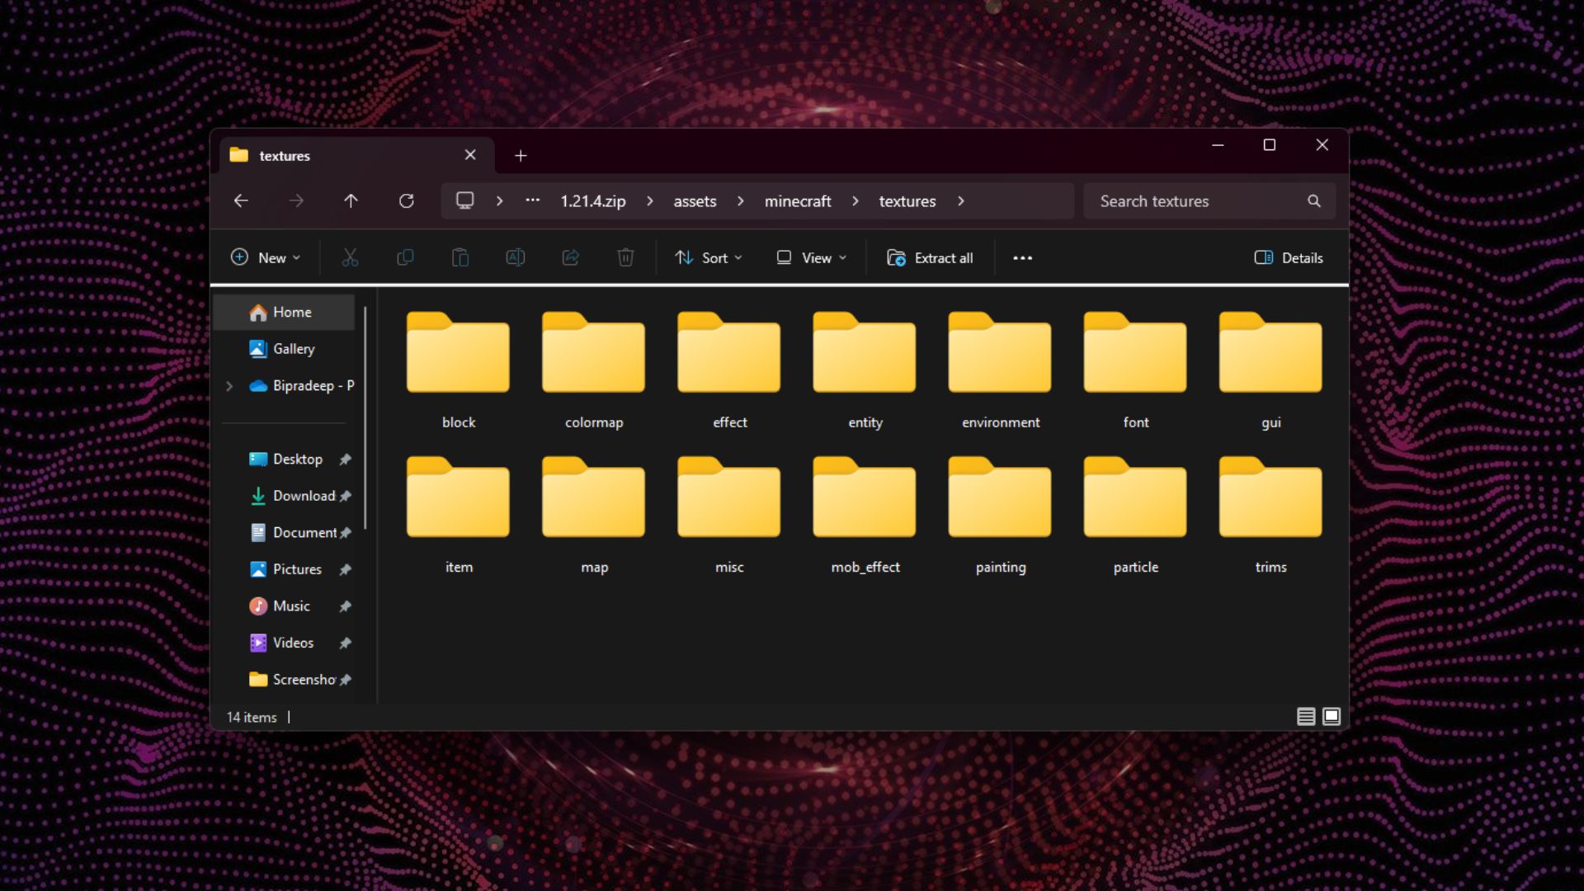Click the Extract all button
The height and width of the screenshot is (891, 1584).
pos(930,257)
